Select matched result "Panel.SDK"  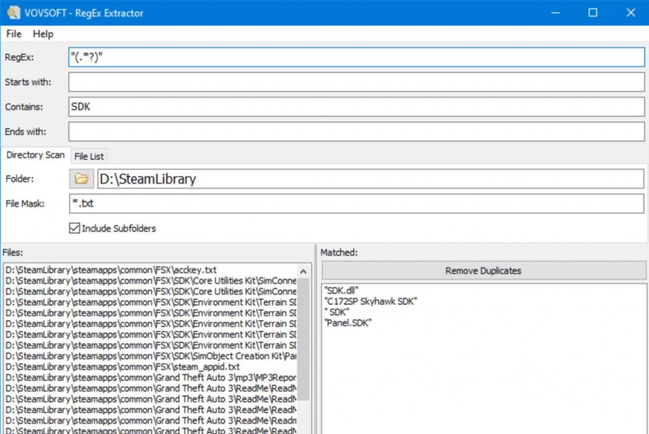tap(348, 323)
